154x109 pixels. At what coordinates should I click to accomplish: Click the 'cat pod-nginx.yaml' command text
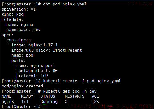point(65,4)
